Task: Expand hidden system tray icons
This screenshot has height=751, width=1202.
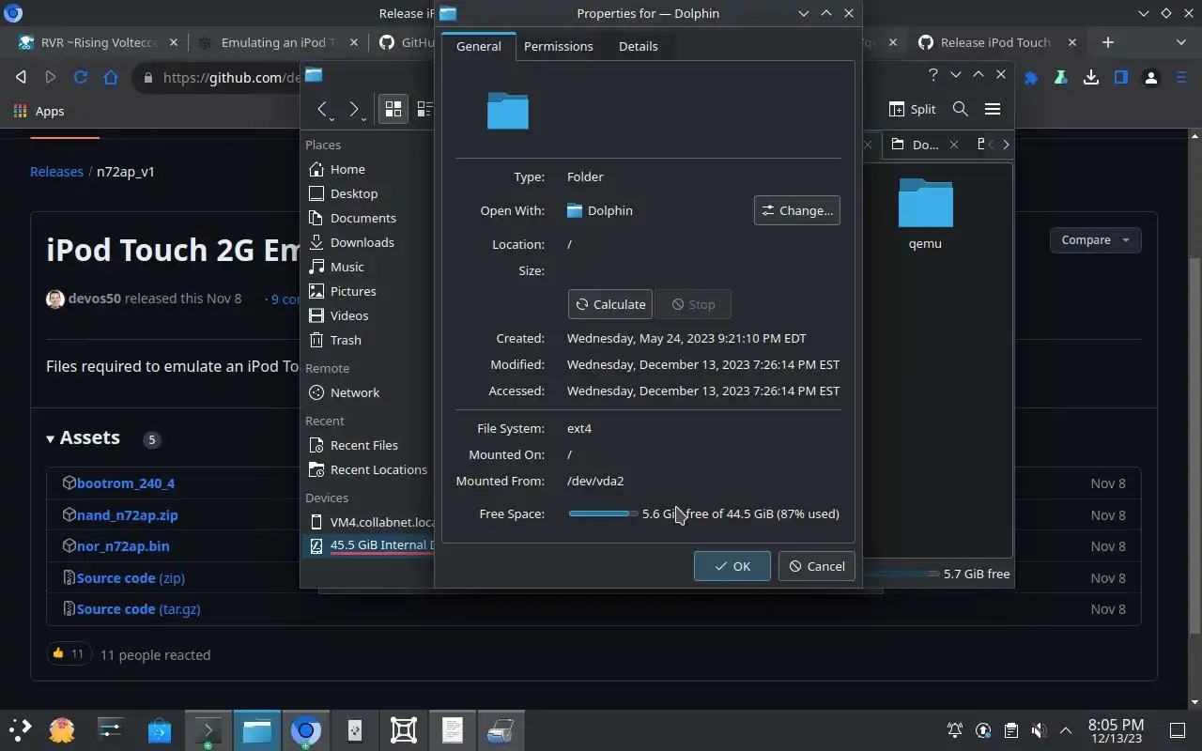Action: coord(1066,730)
